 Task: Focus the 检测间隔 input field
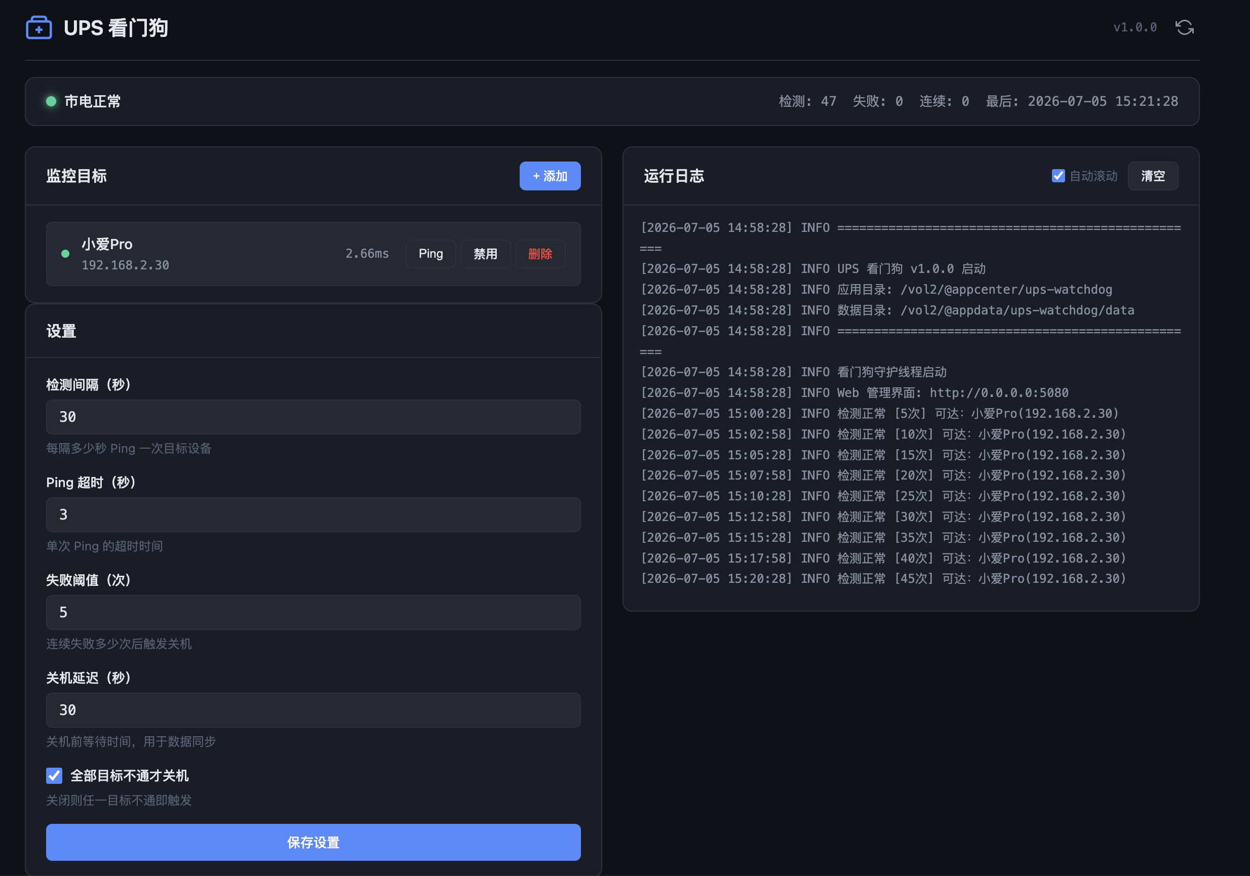pyautogui.click(x=313, y=417)
